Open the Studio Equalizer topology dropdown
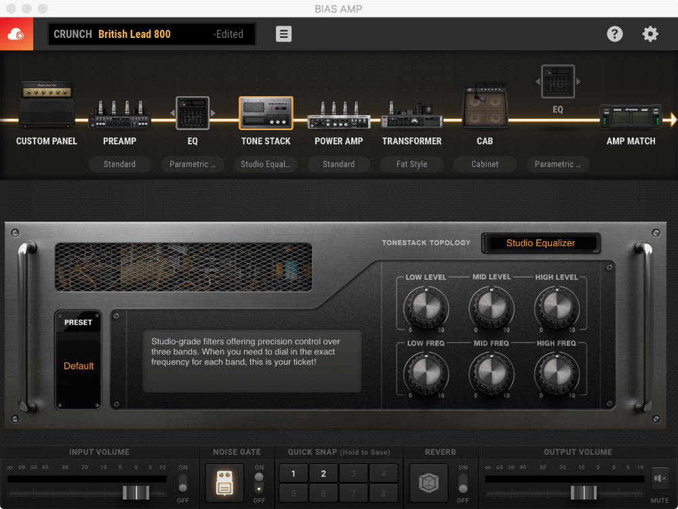Viewport: 678px width, 509px height. 540,243
